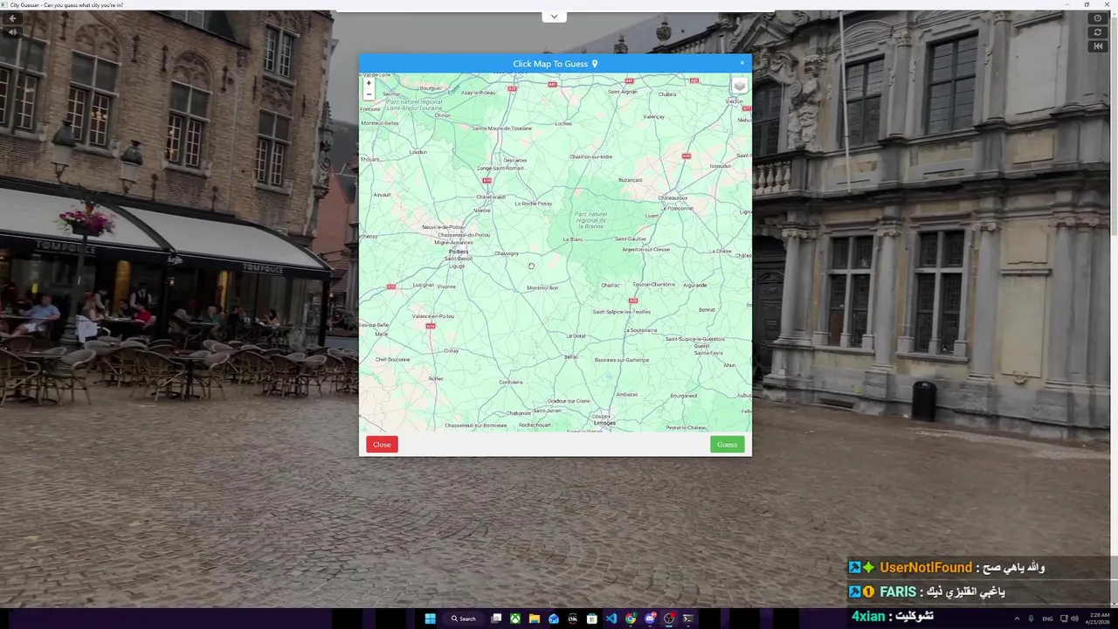Close the guess map dialog with X

[742, 63]
